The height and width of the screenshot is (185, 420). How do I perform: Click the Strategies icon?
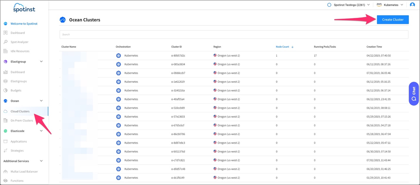[x=5, y=150]
